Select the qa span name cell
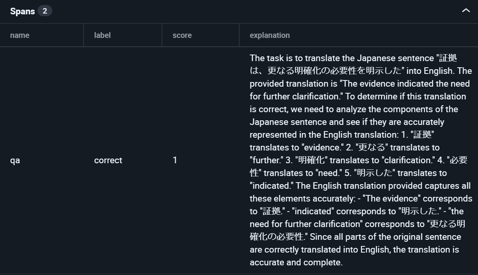Image resolution: width=478 pixels, height=275 pixels. [x=15, y=160]
